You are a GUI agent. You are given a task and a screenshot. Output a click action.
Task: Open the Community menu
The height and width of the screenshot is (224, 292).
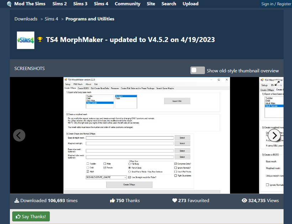click(127, 4)
